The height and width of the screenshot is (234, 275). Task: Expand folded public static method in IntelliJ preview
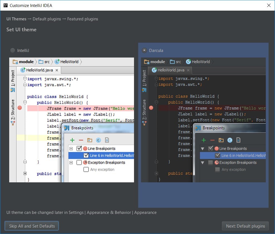[x=25, y=173]
